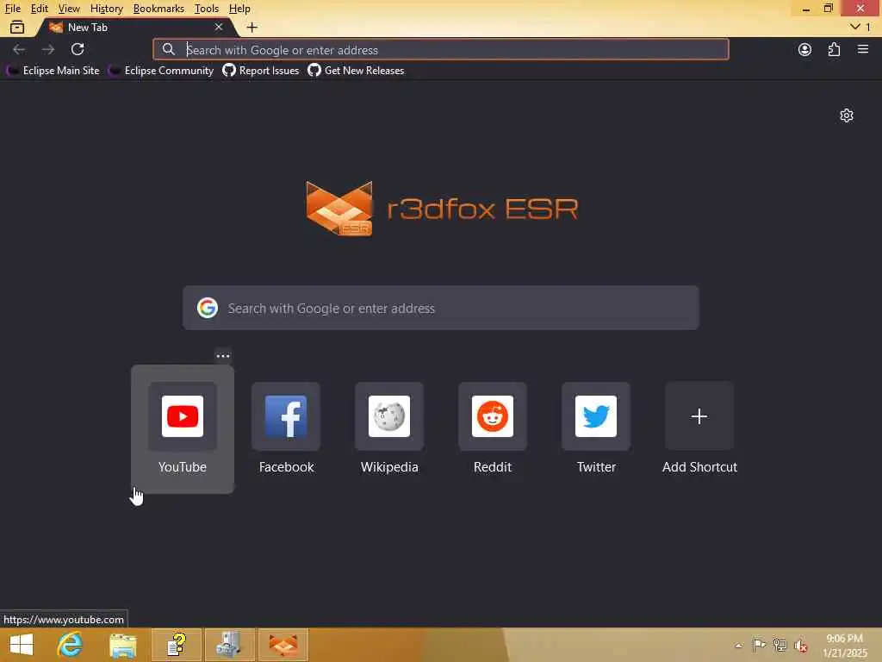Switch to r3dfox taskbar button
The image size is (882, 662).
coord(283,645)
